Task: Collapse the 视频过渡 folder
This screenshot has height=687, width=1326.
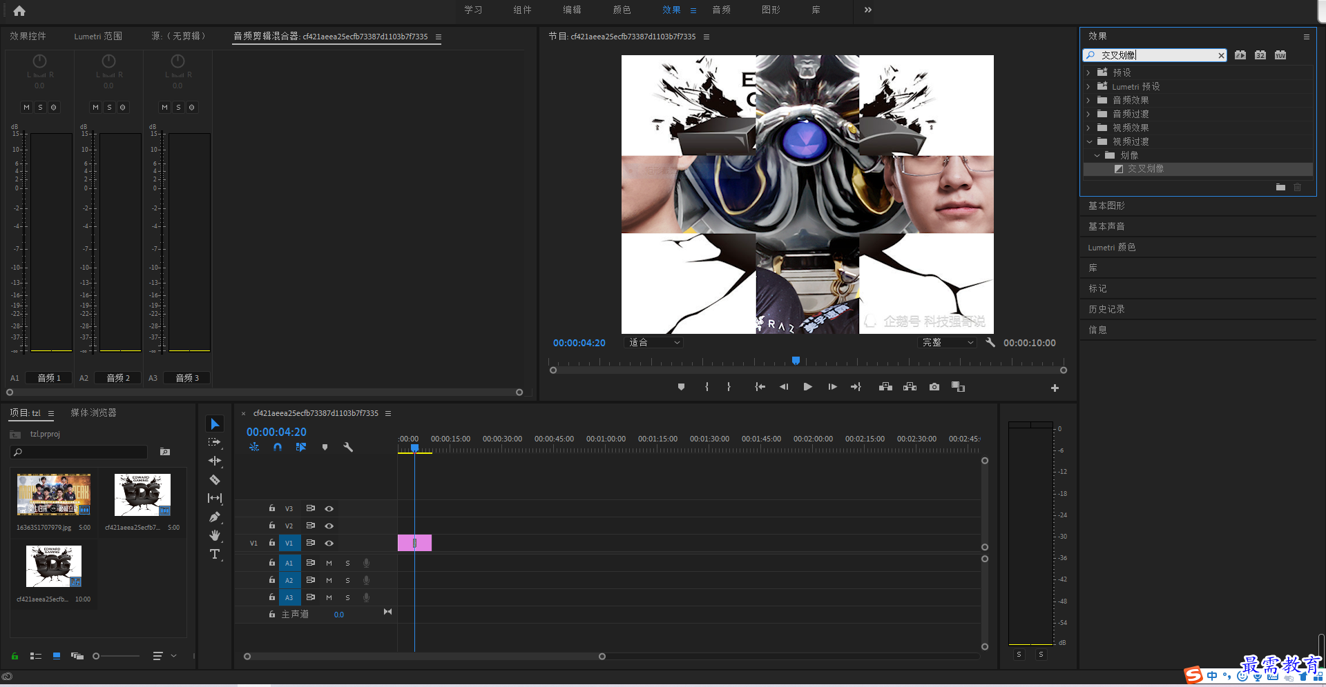Action: point(1089,141)
